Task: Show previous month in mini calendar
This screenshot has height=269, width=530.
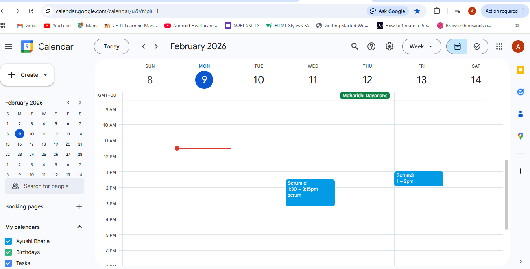Action: [x=68, y=103]
